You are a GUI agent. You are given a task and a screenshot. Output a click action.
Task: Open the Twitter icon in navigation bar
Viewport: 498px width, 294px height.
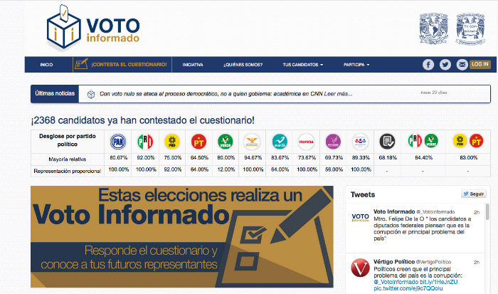[445, 65]
